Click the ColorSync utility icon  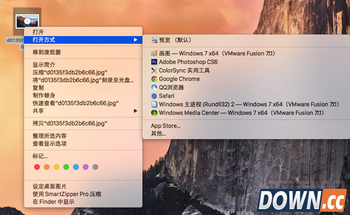click(154, 71)
